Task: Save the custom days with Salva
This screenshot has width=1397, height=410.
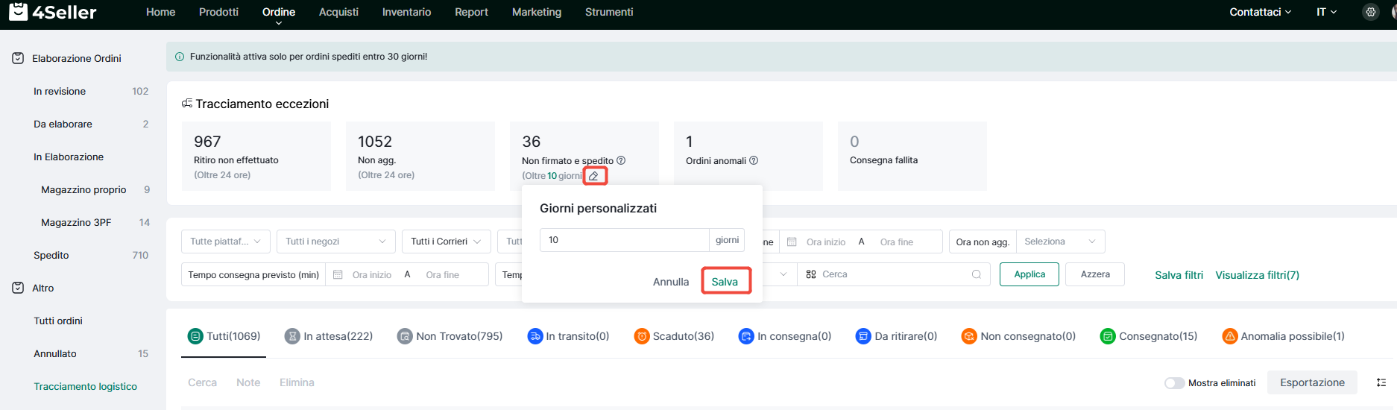Action: click(x=725, y=282)
